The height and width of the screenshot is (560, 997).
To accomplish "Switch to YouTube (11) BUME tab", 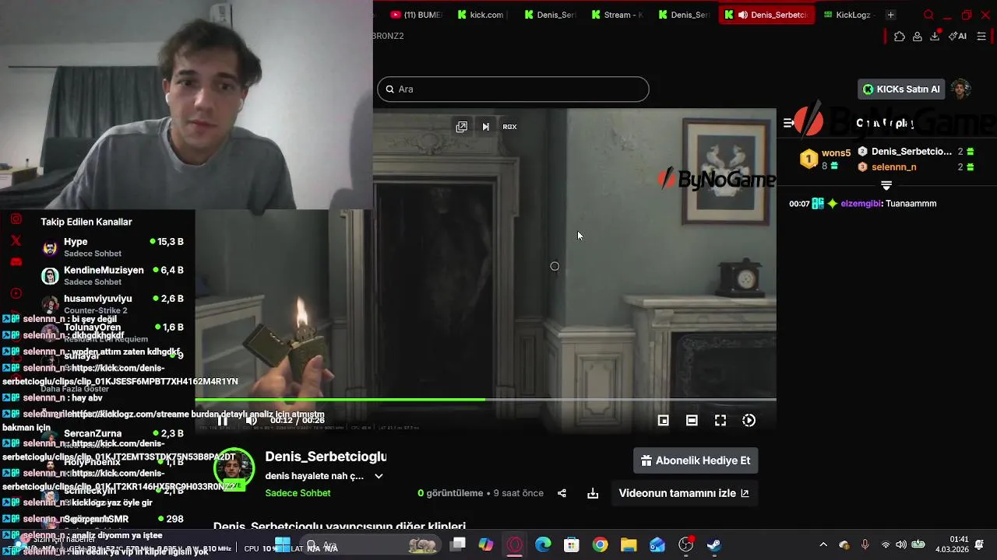I will pos(417,15).
